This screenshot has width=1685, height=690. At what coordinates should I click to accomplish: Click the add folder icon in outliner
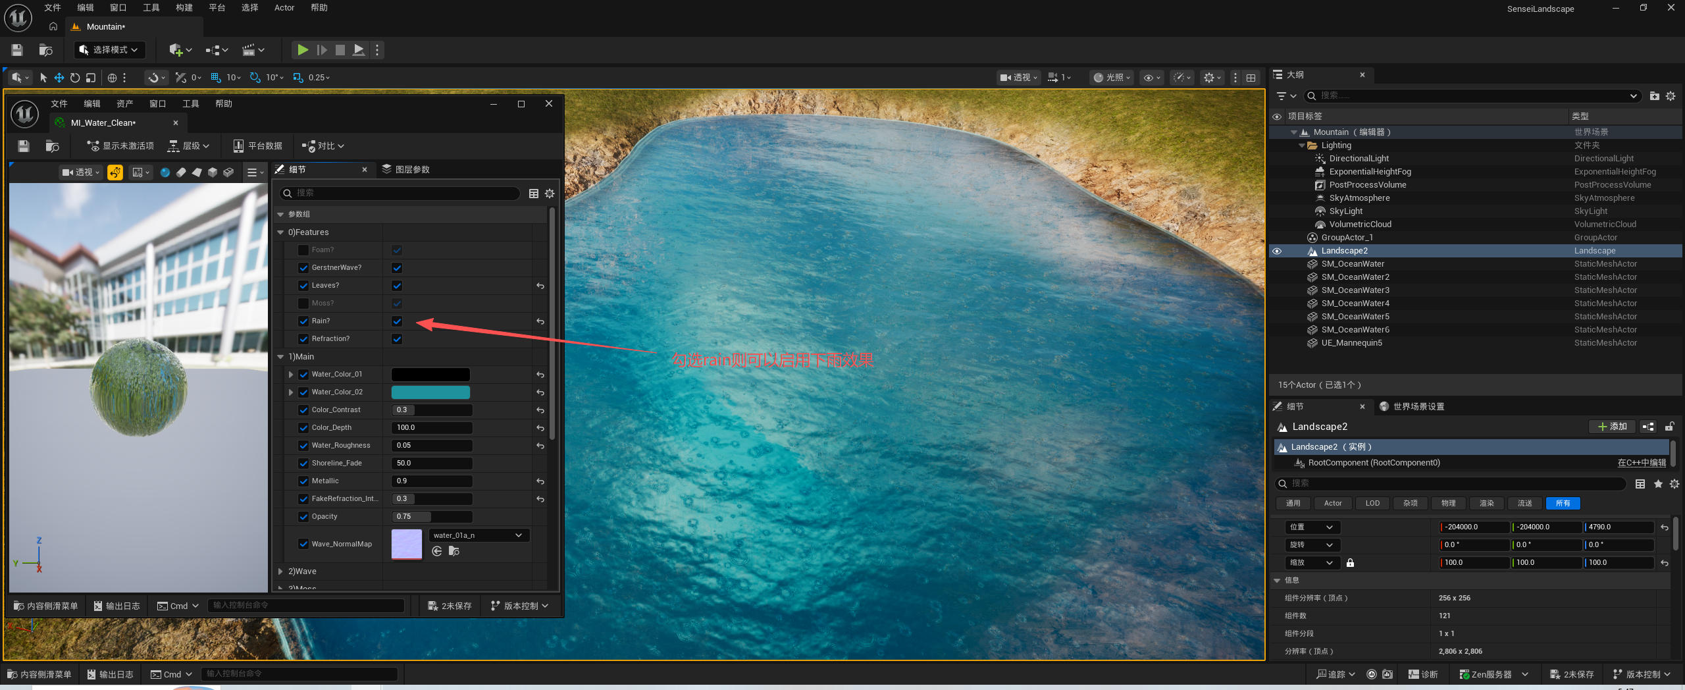(1654, 96)
